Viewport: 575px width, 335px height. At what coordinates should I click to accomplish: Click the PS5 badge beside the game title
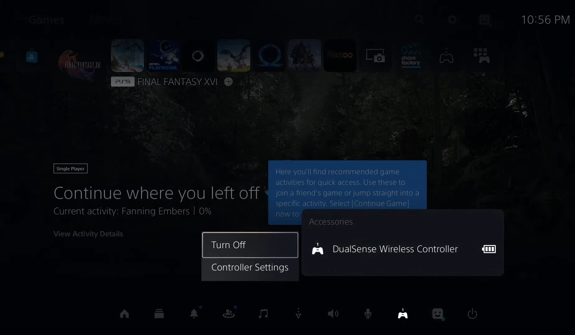pyautogui.click(x=123, y=82)
